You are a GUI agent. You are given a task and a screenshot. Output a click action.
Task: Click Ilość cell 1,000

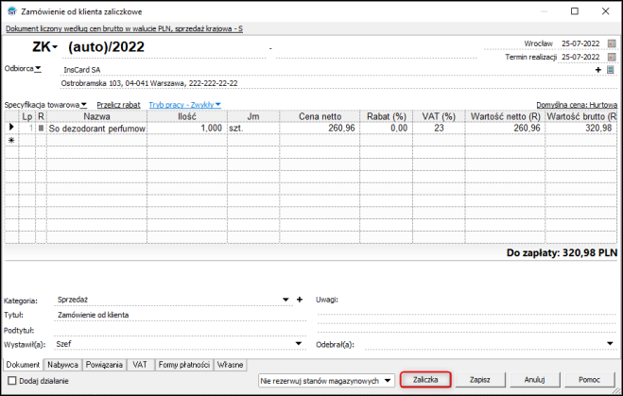coord(187,129)
